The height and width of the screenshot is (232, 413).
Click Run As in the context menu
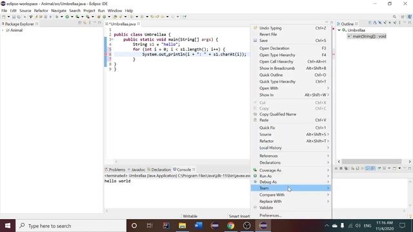[291, 176]
